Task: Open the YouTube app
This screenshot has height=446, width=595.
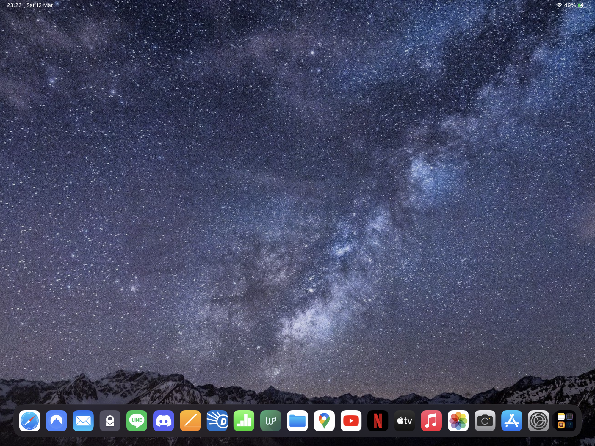Action: click(351, 421)
